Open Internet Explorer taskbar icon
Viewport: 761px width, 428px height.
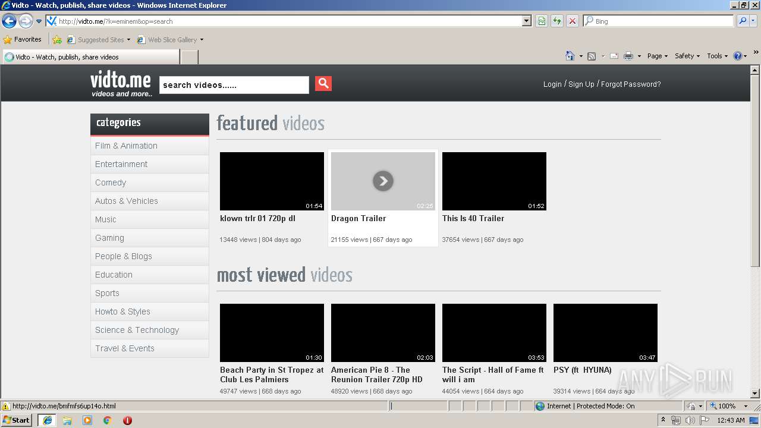point(47,420)
